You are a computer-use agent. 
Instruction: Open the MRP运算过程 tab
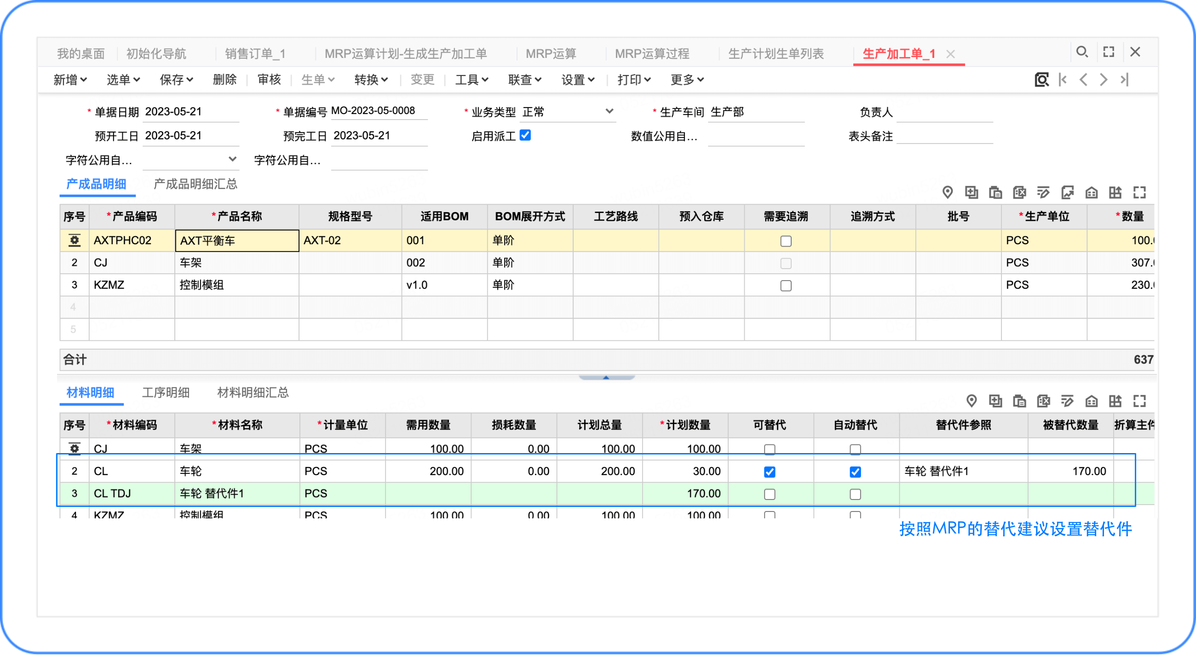(652, 53)
